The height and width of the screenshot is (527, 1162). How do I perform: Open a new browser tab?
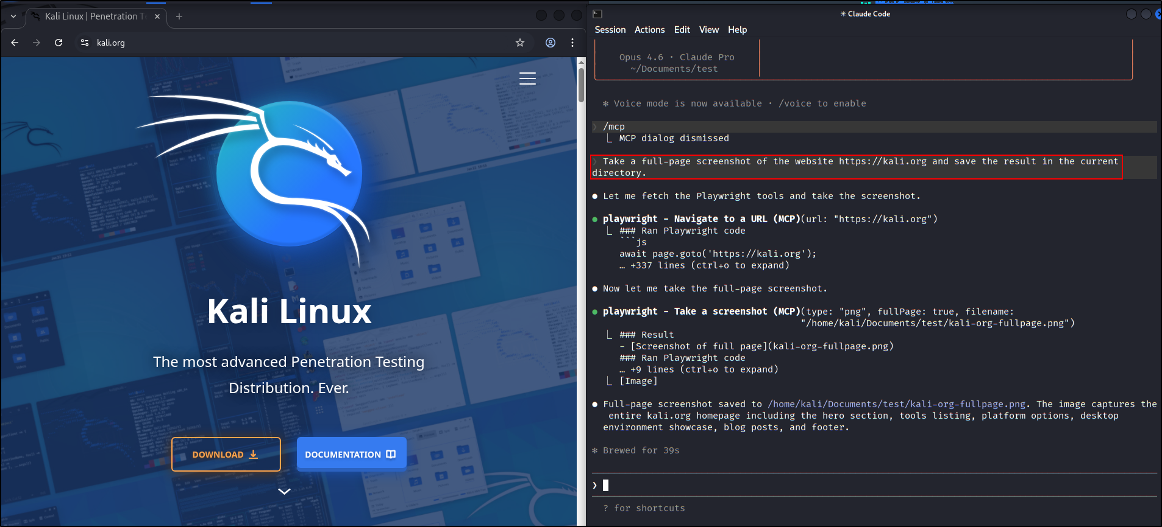(x=179, y=16)
